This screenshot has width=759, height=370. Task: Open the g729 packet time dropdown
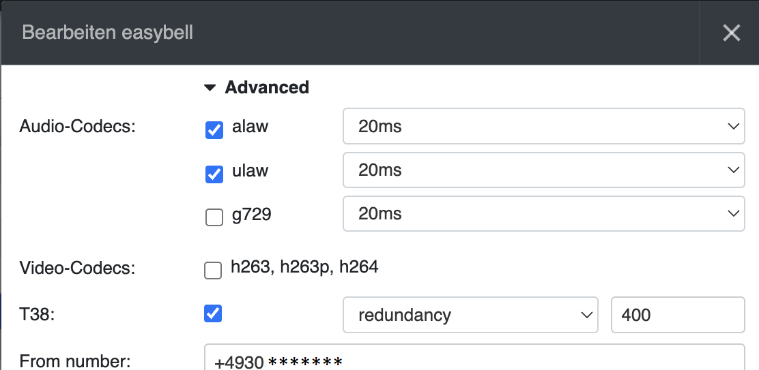click(543, 213)
